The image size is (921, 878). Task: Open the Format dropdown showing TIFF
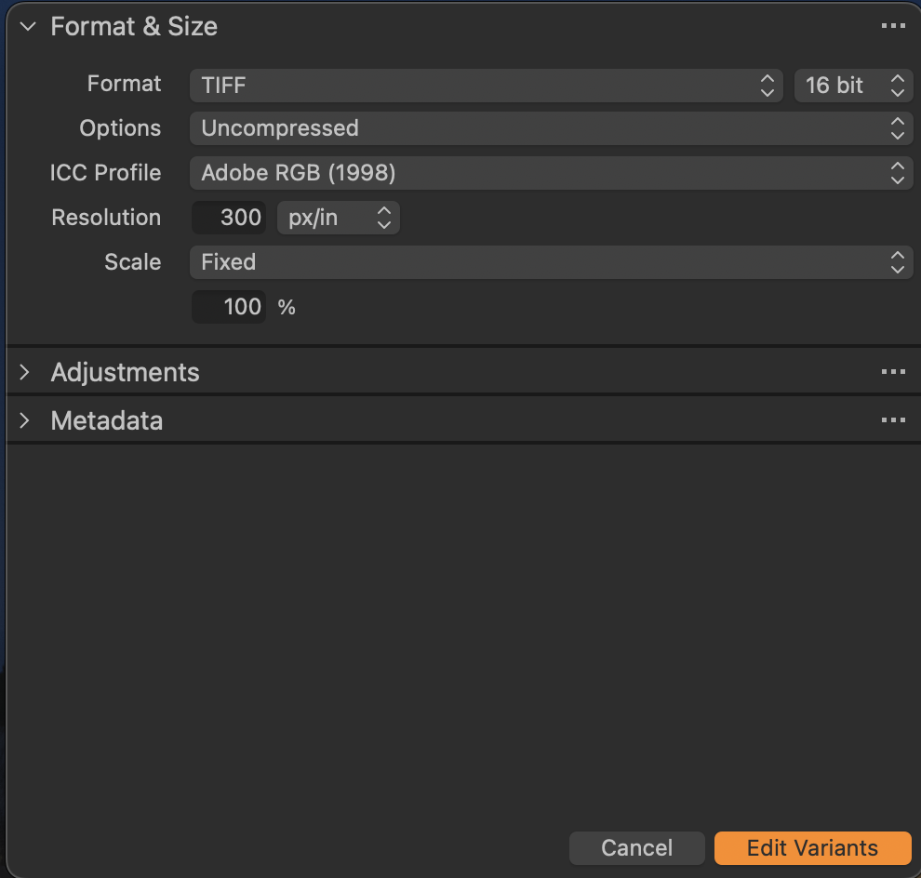(487, 86)
